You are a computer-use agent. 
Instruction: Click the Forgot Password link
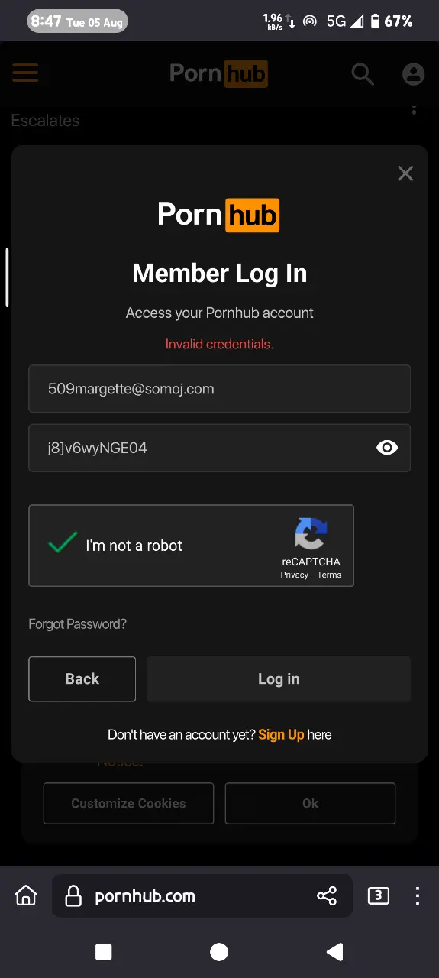coord(77,624)
